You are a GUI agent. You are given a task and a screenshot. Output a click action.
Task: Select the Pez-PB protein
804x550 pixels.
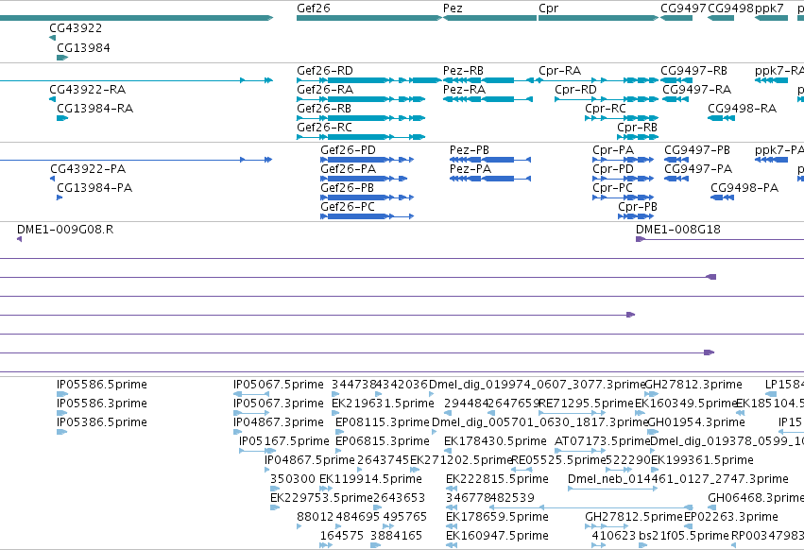pyautogui.click(x=490, y=160)
